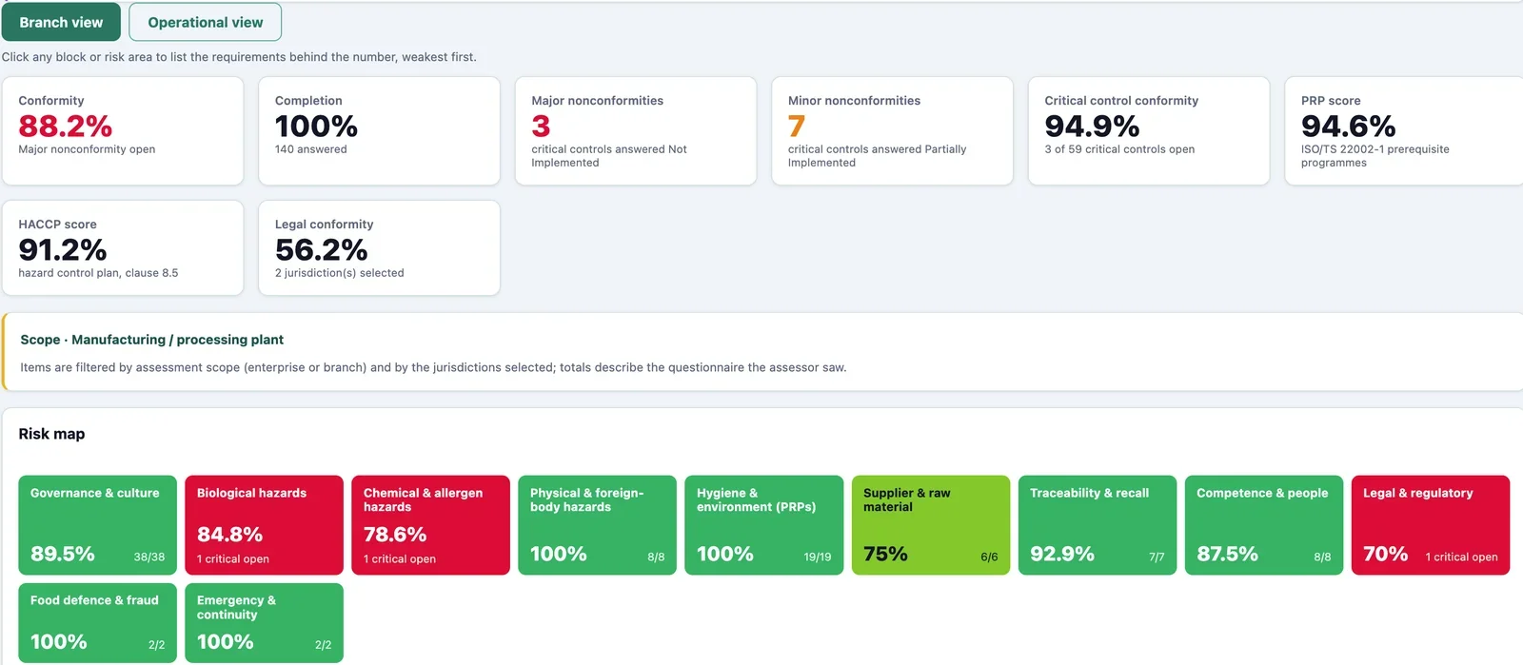Image resolution: width=1523 pixels, height=665 pixels.
Task: Select the Physical & foreign-body hazards tile
Action: pos(597,525)
